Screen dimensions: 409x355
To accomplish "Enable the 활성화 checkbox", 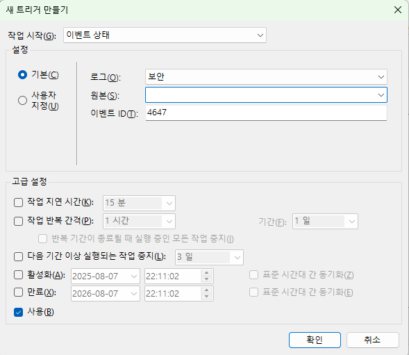I will 18,275.
